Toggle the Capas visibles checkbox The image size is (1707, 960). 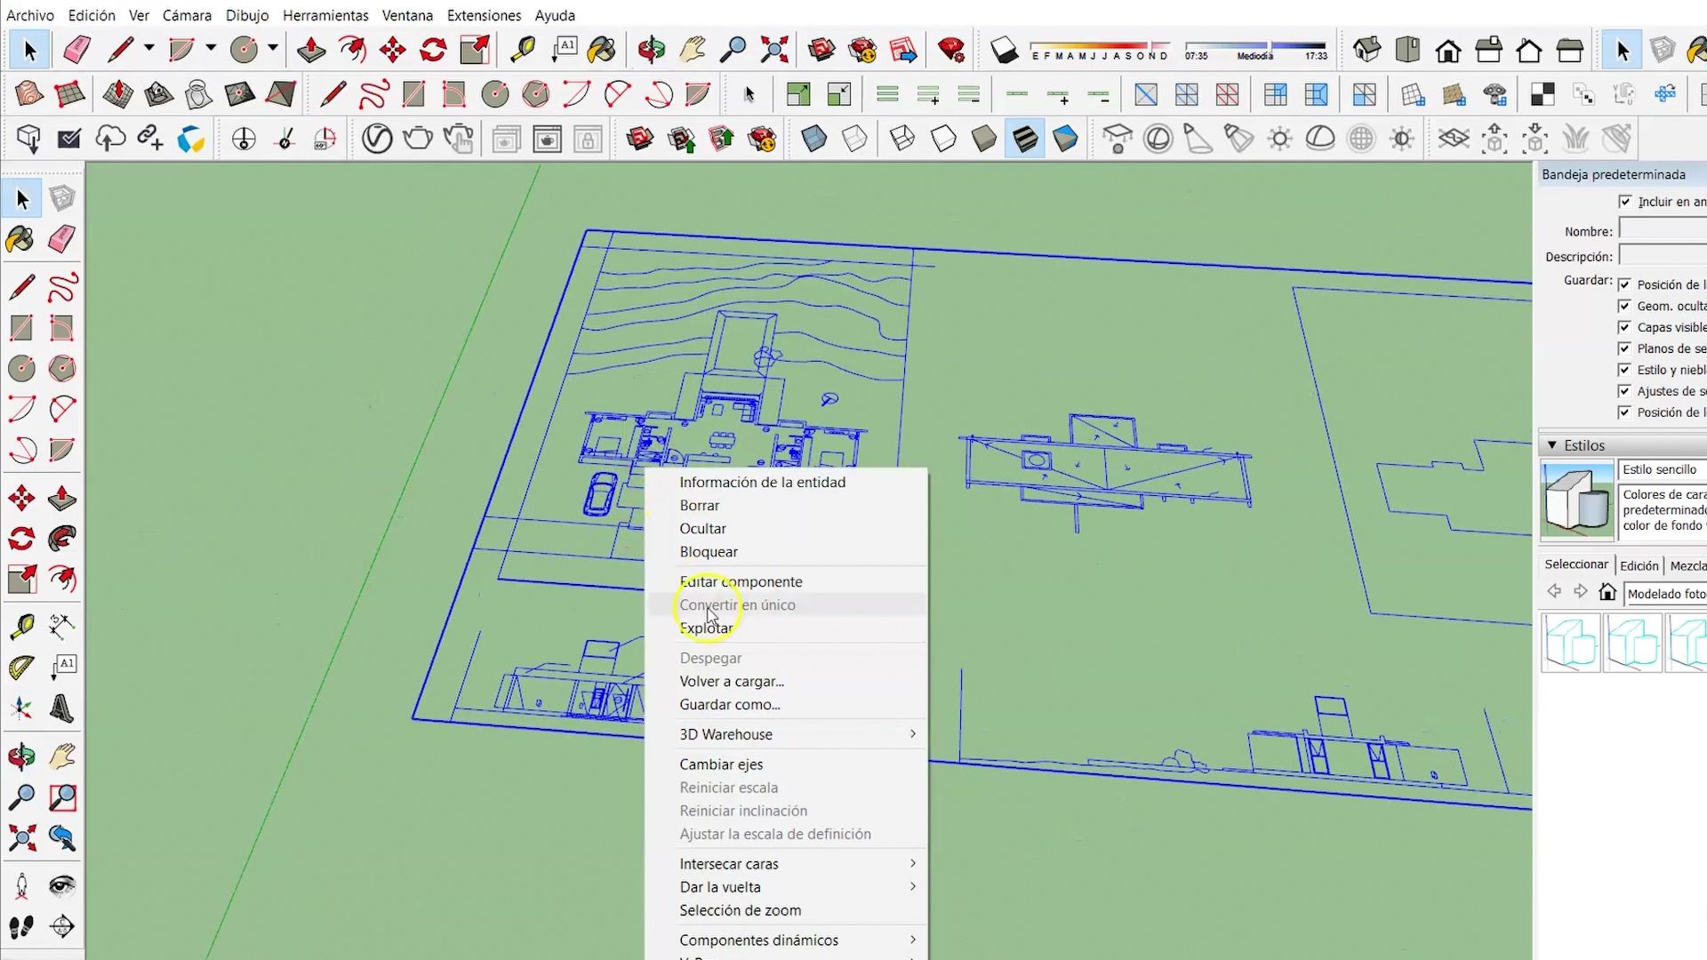tap(1624, 326)
